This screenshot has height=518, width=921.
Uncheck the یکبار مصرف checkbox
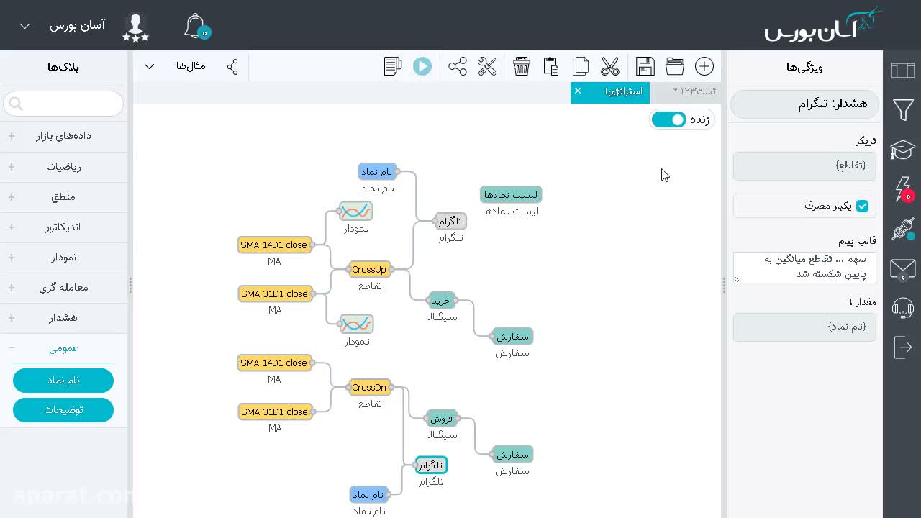coord(862,206)
